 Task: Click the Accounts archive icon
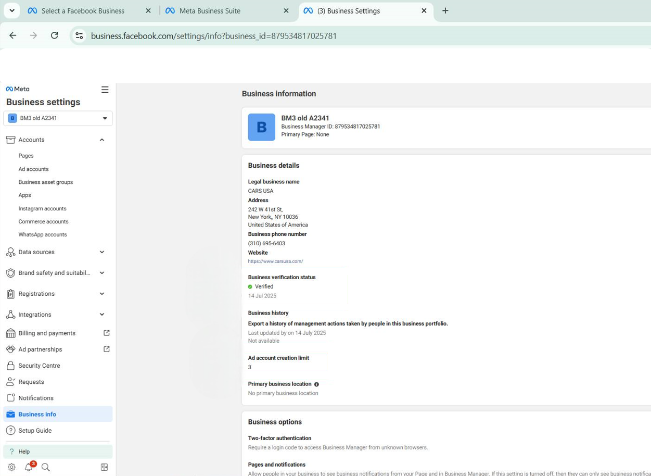point(10,140)
